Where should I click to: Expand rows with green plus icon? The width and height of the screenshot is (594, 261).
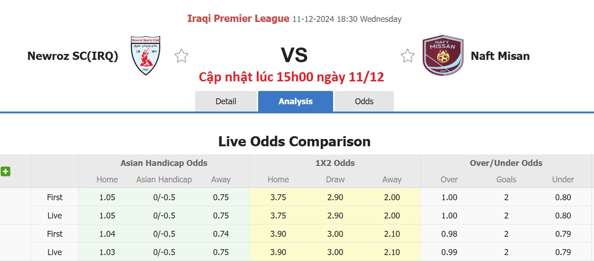5,171
